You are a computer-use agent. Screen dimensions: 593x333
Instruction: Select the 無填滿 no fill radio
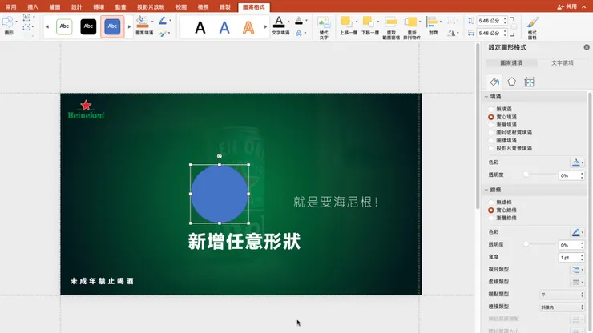pyautogui.click(x=491, y=109)
